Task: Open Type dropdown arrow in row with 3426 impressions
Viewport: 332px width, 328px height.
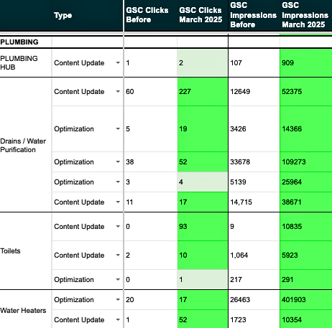Action: (118, 129)
